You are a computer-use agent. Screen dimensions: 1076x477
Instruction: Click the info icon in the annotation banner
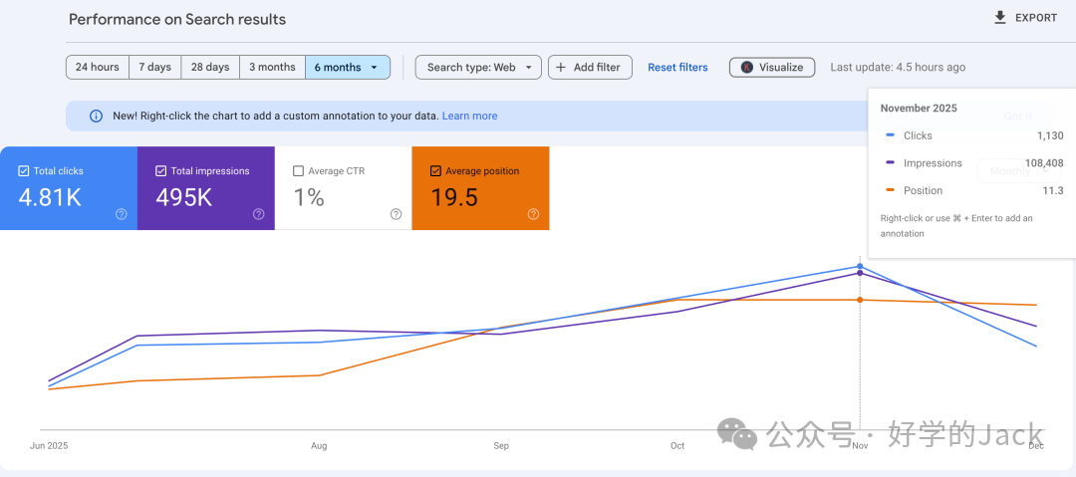[96, 116]
